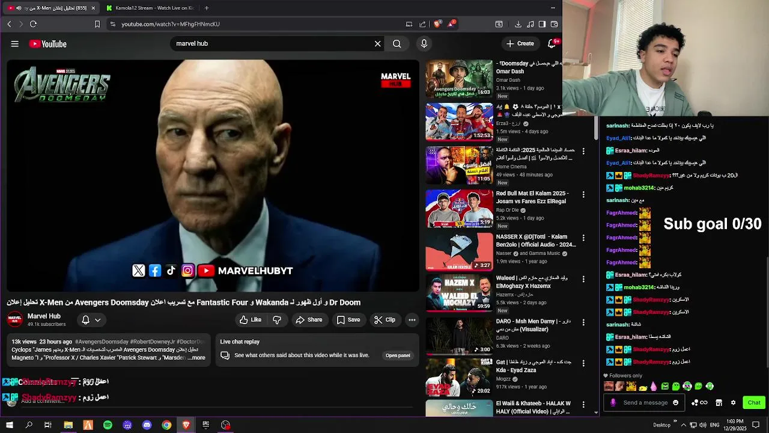769x433 pixels.
Task: Go back with browser back arrow
Action: (9, 24)
